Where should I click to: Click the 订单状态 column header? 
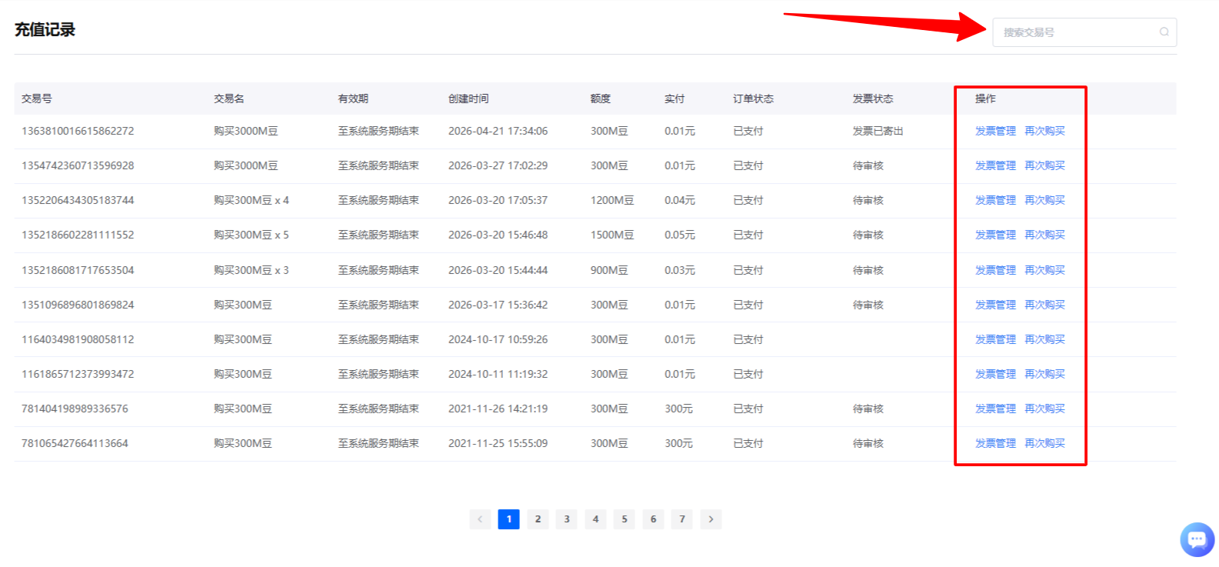click(753, 98)
